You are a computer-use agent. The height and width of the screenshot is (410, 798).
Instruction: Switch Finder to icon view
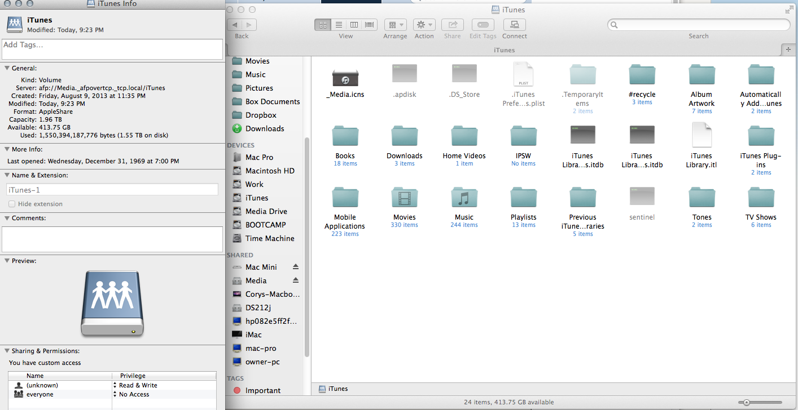[323, 25]
